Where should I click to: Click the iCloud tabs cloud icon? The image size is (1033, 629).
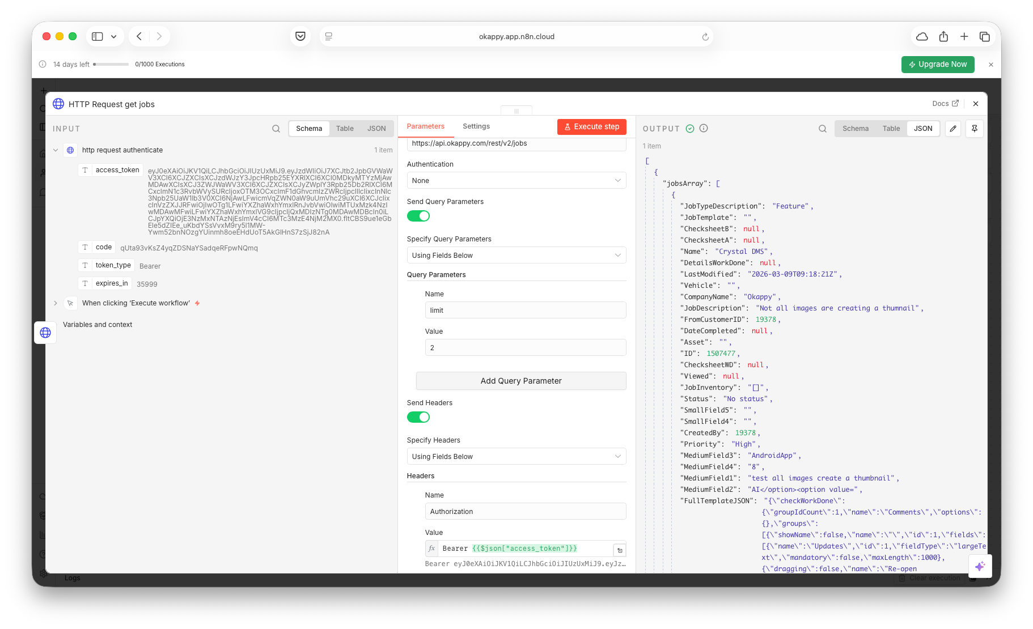click(x=922, y=36)
